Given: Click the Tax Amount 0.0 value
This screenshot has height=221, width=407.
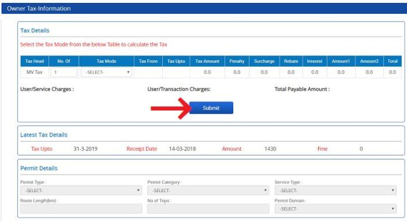Looking at the screenshot, I should coord(208,73).
